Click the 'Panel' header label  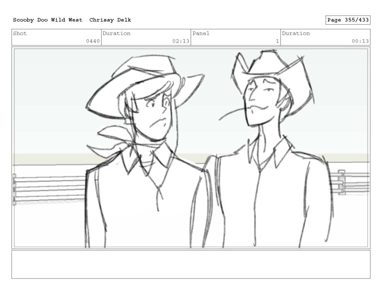click(201, 33)
